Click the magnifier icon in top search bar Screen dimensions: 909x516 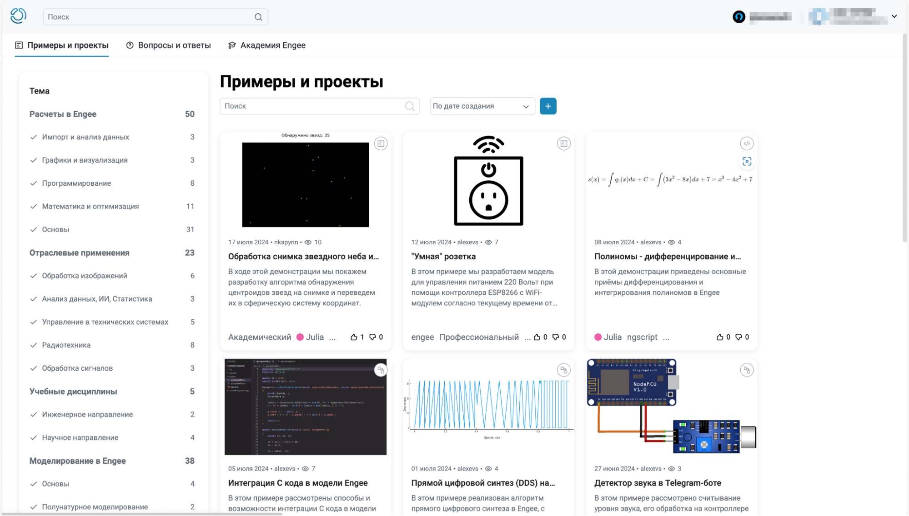pyautogui.click(x=258, y=17)
